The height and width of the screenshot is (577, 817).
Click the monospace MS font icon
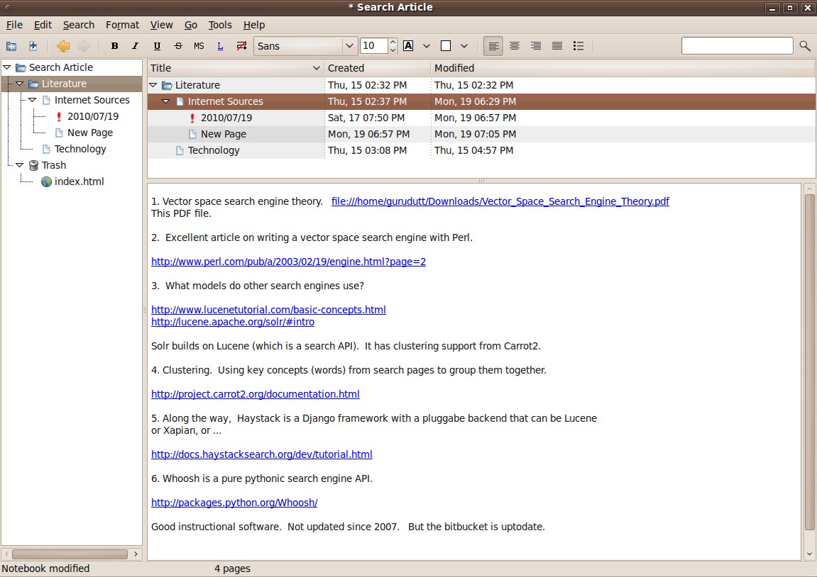tap(199, 46)
